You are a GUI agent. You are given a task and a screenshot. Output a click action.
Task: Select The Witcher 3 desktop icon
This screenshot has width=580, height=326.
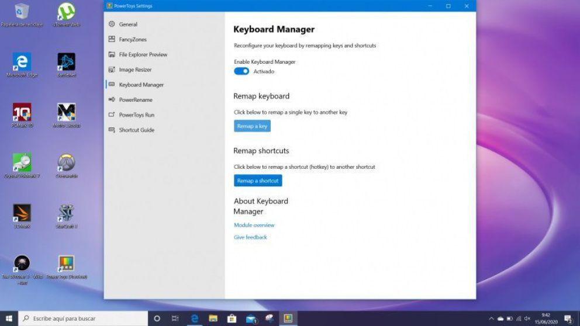coord(22,270)
